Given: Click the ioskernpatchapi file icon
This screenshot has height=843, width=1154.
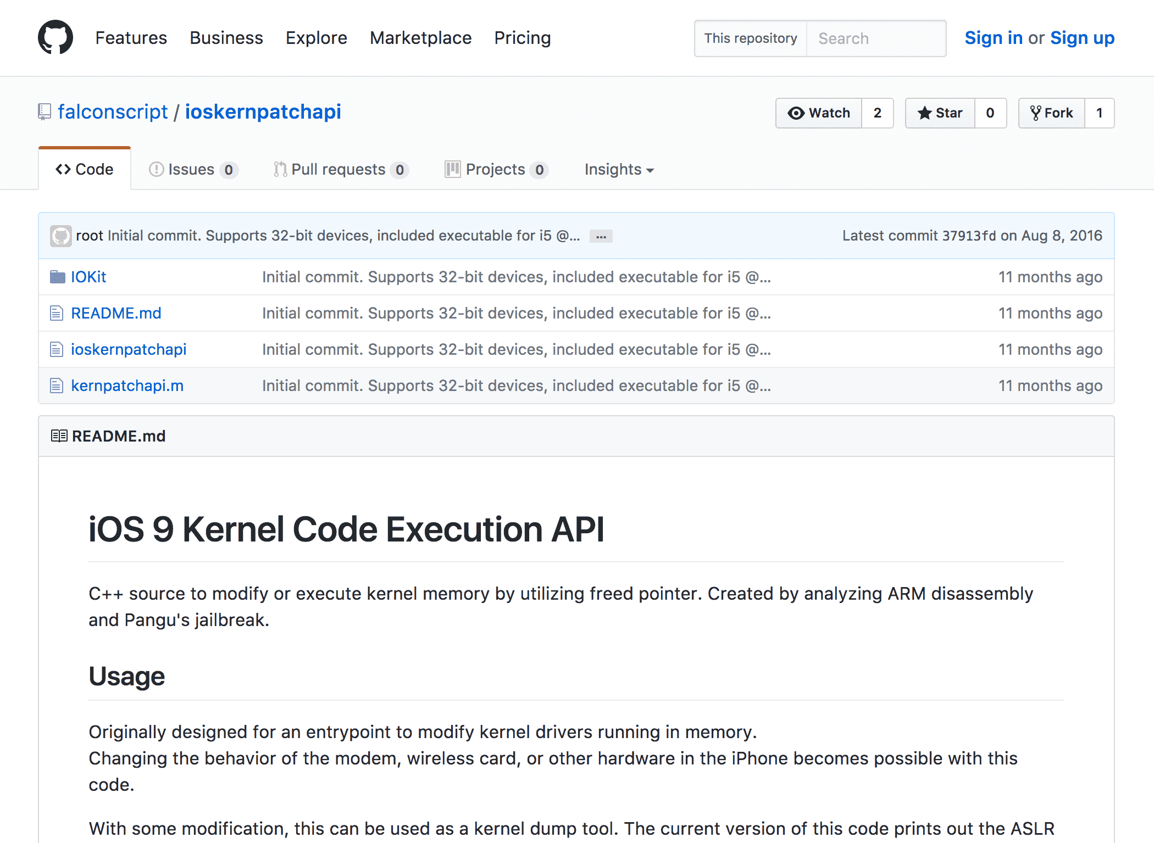Looking at the screenshot, I should [x=57, y=349].
